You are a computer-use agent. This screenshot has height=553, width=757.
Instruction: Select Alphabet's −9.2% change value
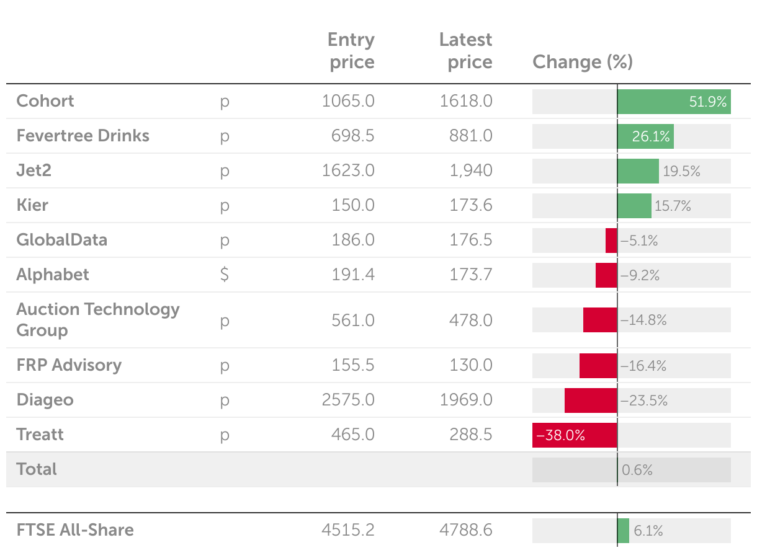[640, 276]
